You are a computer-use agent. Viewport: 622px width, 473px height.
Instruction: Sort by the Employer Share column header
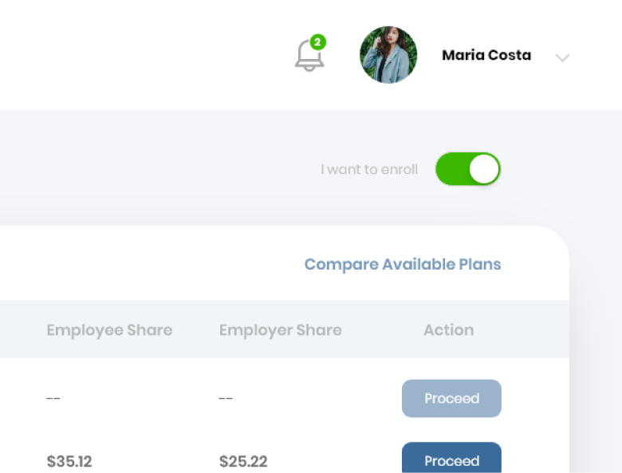pos(280,330)
